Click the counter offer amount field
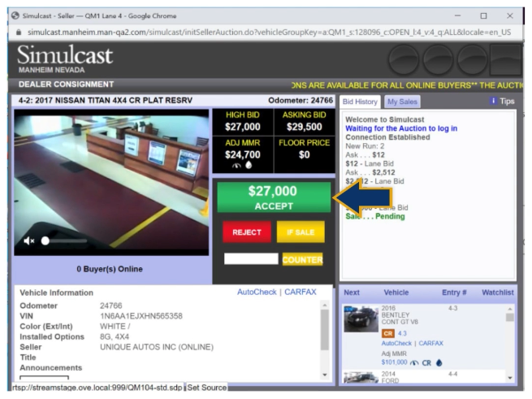The width and height of the screenshot is (532, 399). pyautogui.click(x=251, y=258)
